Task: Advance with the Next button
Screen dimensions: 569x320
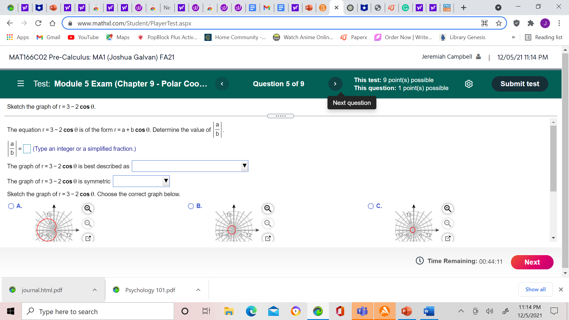Action: click(x=532, y=262)
